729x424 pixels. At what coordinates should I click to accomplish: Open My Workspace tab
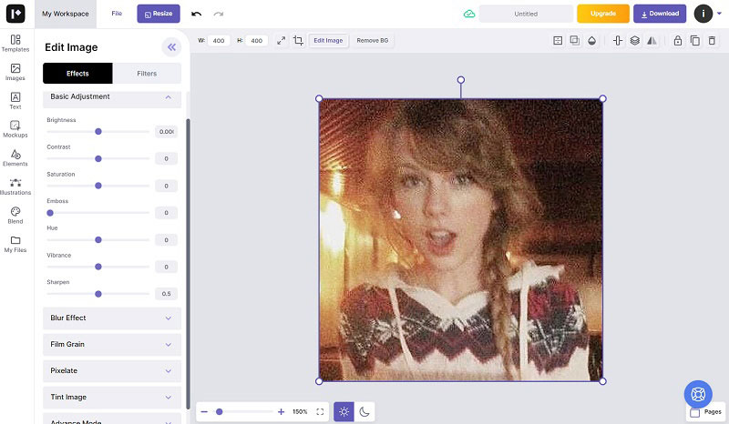pos(66,14)
